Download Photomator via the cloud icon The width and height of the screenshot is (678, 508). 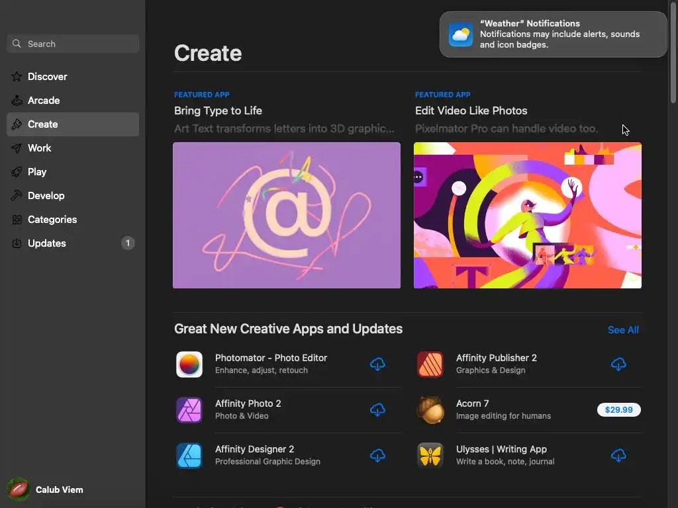[377, 364]
